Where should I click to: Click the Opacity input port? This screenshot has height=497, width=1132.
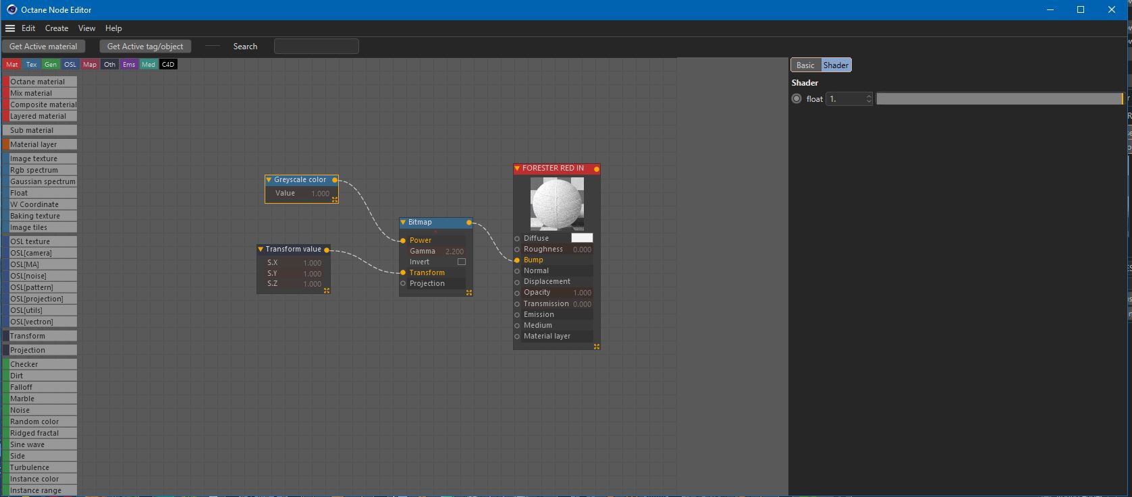click(517, 293)
